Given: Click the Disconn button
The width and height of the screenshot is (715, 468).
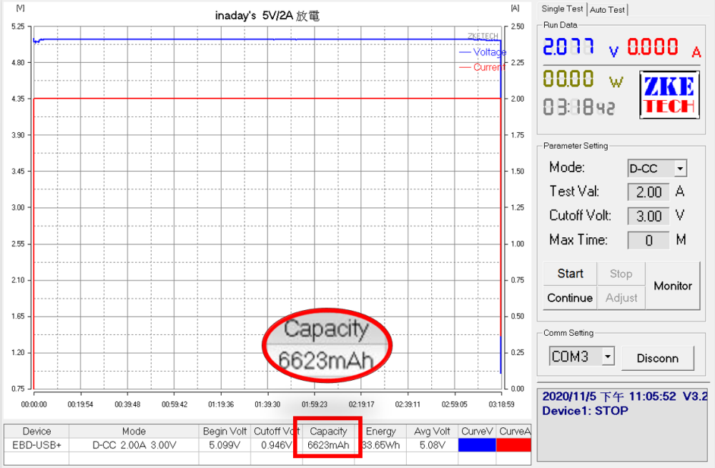Looking at the screenshot, I should (x=657, y=358).
